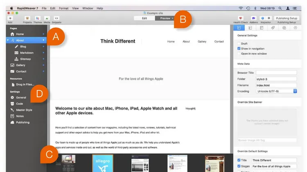The width and height of the screenshot is (307, 172).
Task: Open the Snippets code icon
Action: [x=56, y=18]
